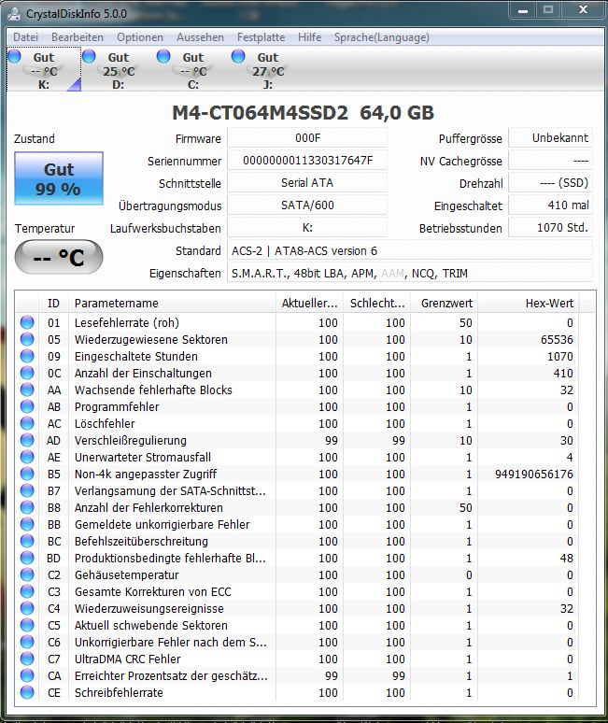Select drive K: in the disk tab bar
The width and height of the screenshot is (608, 723).
[x=44, y=70]
